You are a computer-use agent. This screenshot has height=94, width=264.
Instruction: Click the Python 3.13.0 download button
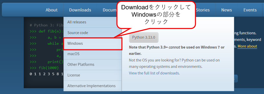click(x=144, y=37)
